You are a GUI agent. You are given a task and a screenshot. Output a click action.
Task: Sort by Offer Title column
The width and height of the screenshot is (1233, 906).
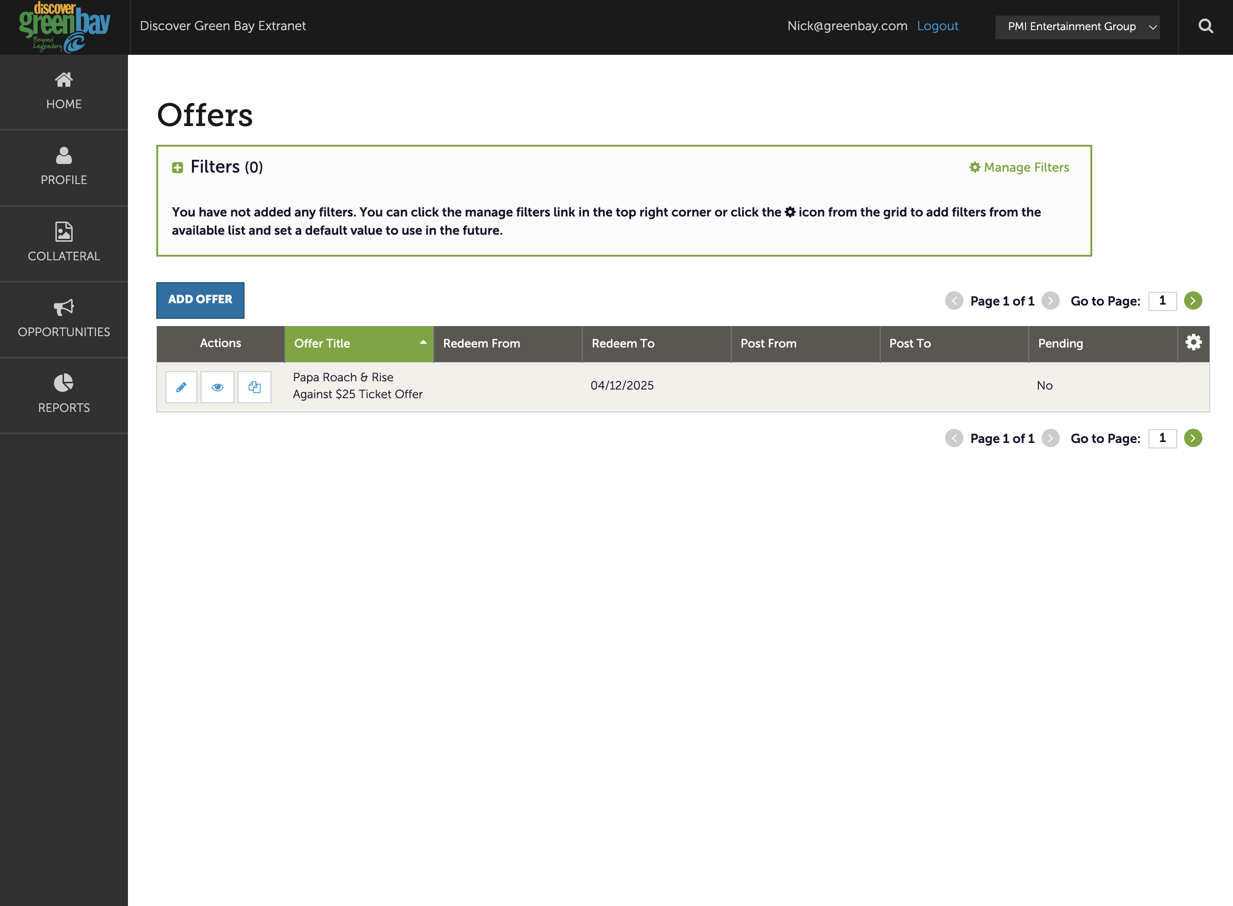359,344
